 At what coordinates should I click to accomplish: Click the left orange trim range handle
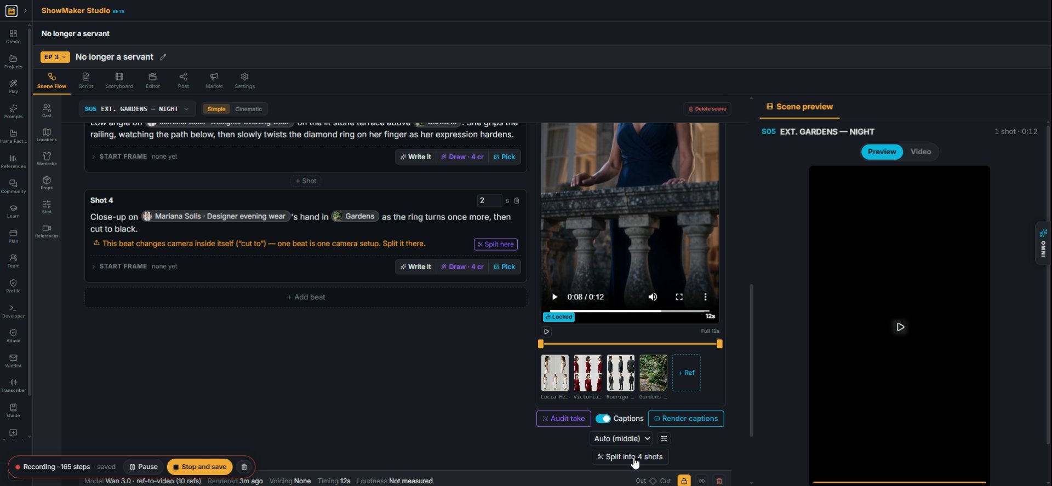tap(541, 344)
